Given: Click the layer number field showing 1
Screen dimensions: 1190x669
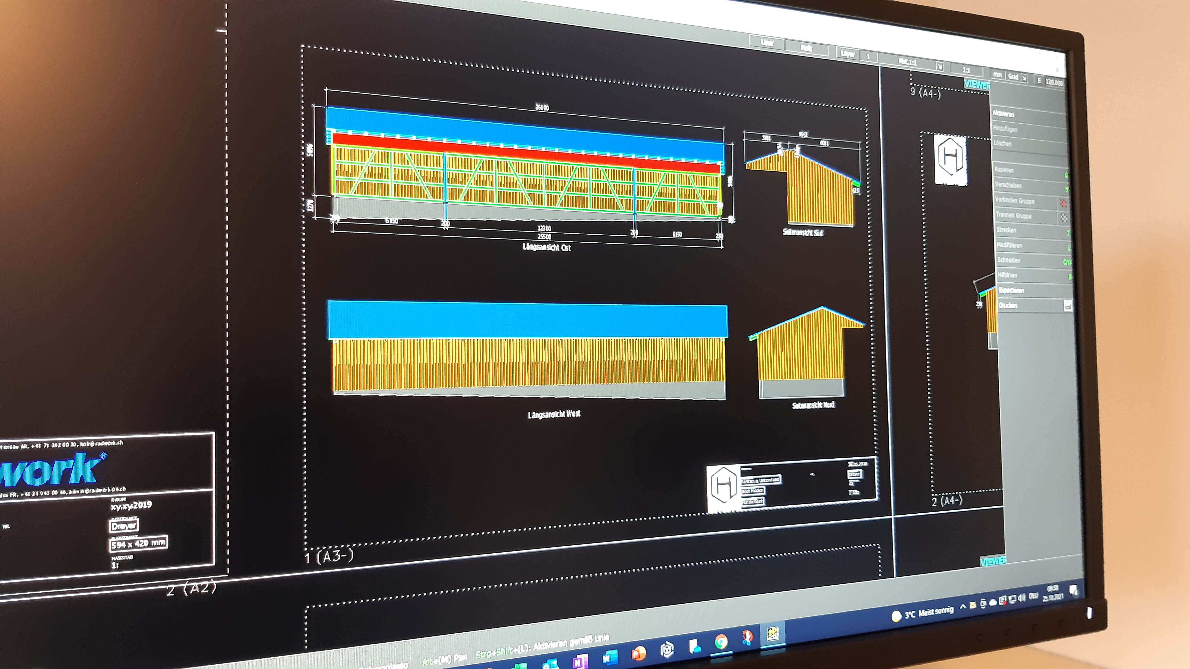Looking at the screenshot, I should pyautogui.click(x=868, y=56).
